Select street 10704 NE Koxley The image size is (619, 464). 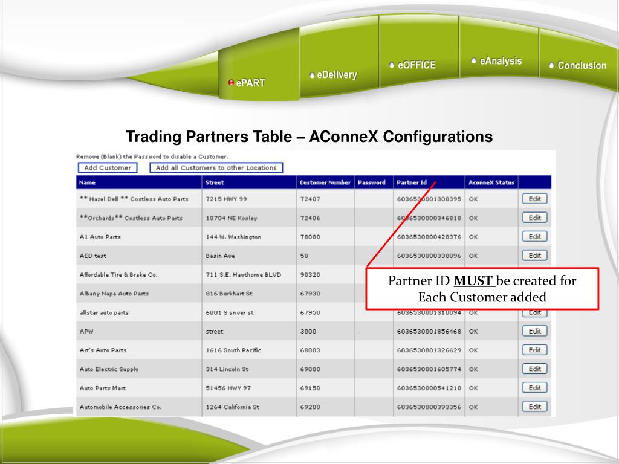tap(232, 218)
